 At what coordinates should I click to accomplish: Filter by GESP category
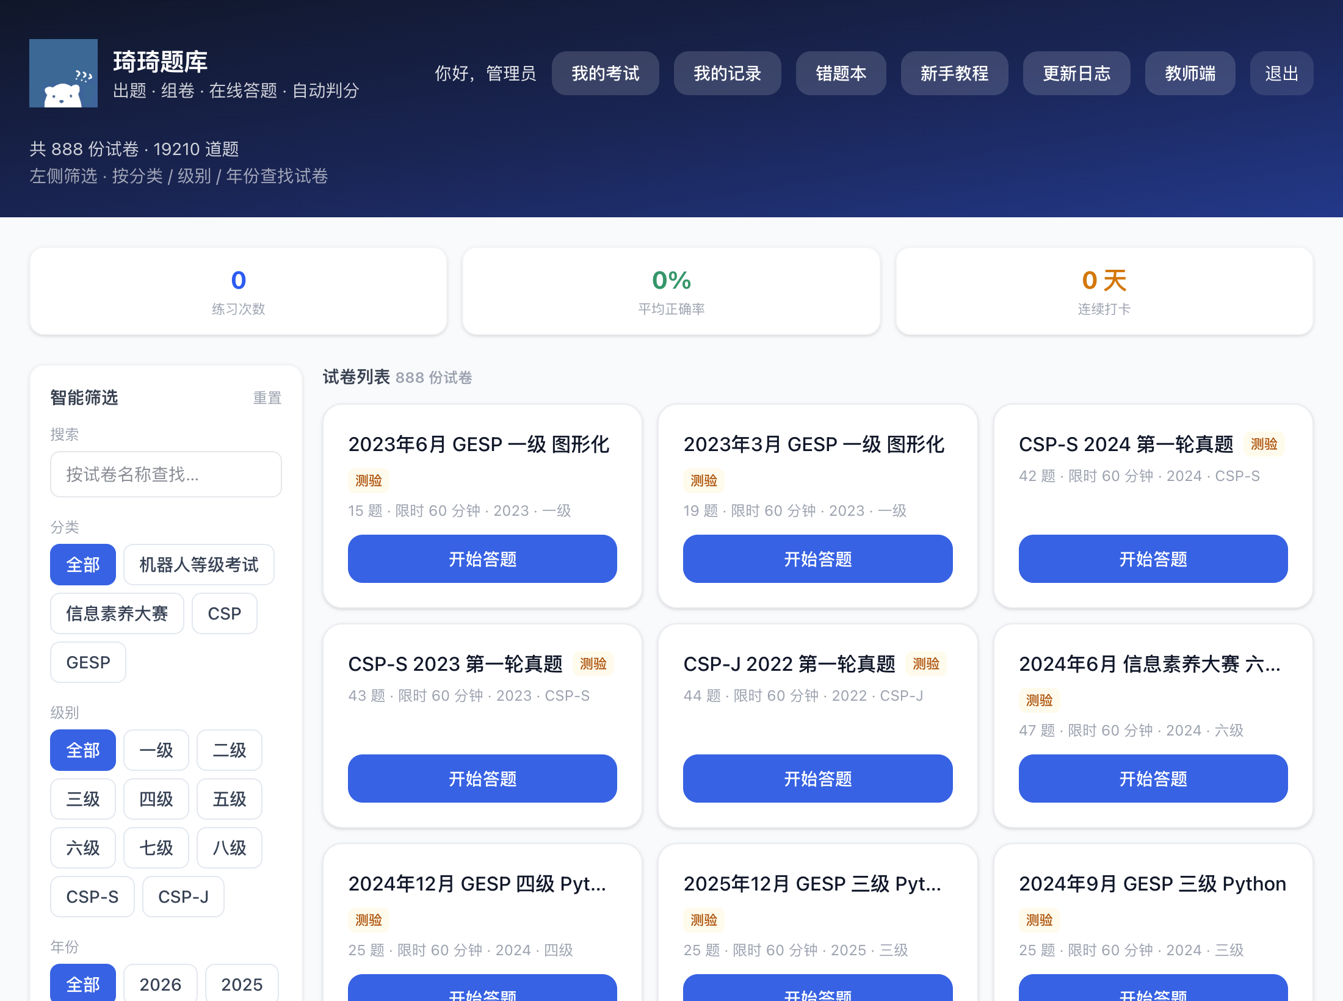[x=88, y=662]
